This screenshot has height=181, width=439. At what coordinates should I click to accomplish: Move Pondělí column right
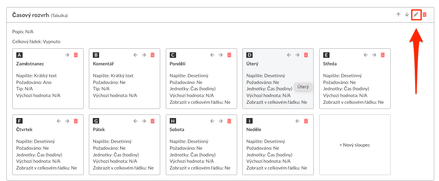point(220,55)
